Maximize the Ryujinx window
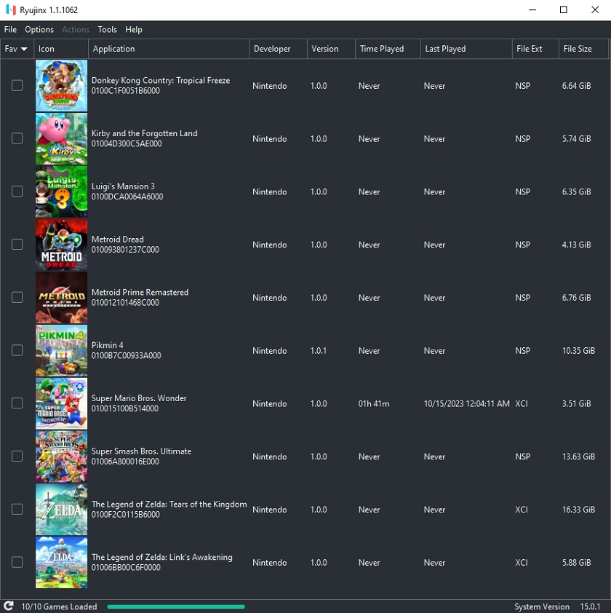The height and width of the screenshot is (613, 611). (x=563, y=9)
